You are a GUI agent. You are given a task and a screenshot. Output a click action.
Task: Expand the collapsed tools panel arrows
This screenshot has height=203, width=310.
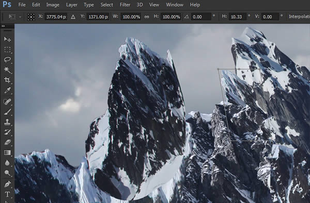click(x=3, y=26)
